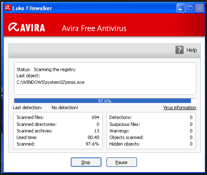
Task: Click the scanned archives value 13
Action: point(97,131)
